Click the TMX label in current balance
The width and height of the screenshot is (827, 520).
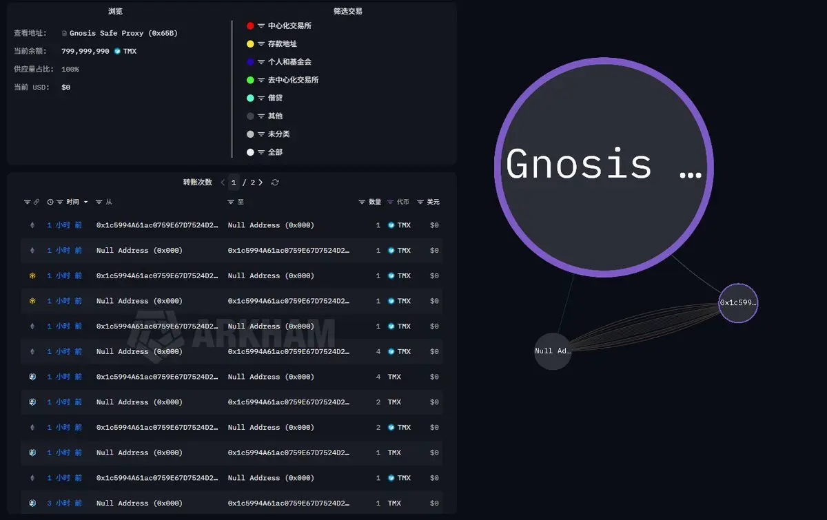point(130,51)
